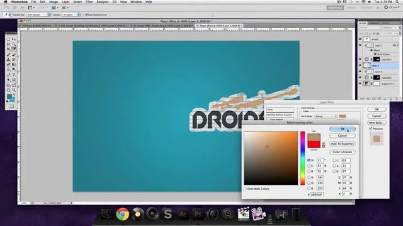Open the Filter menu
The image size is (403, 226).
tap(89, 2)
